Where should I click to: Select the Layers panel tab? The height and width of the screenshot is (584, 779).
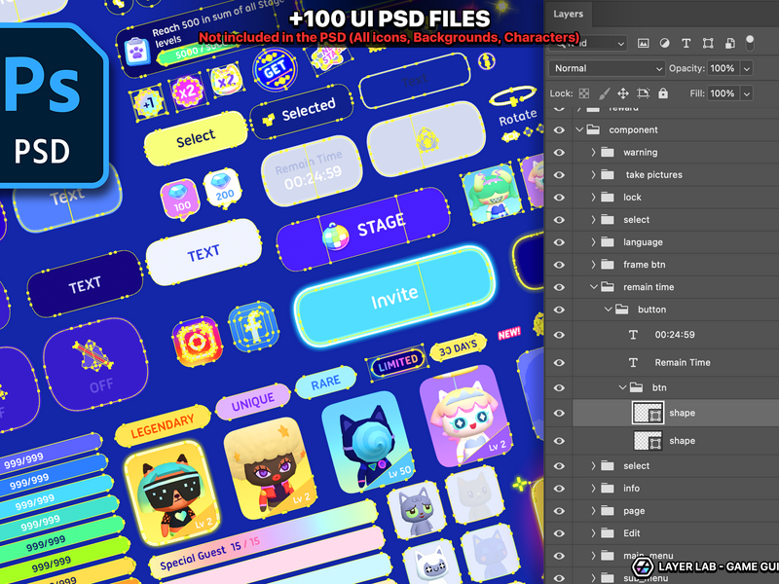pyautogui.click(x=569, y=14)
